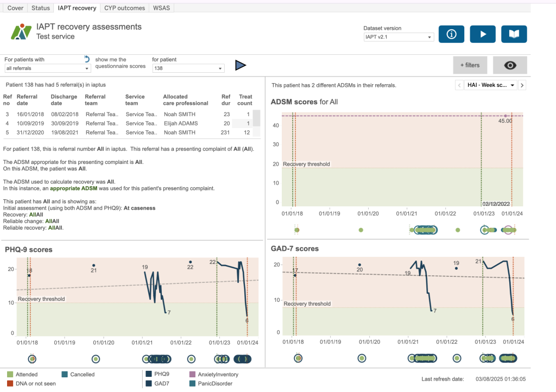Expand the all referrals dropdown
The image size is (556, 392).
[x=47, y=69]
